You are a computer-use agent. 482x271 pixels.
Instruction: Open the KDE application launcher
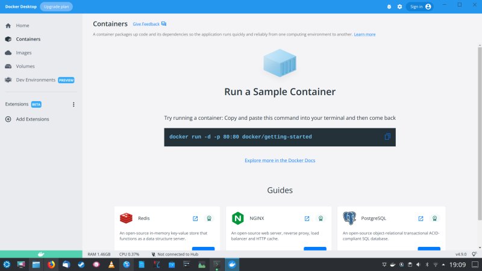(7, 264)
